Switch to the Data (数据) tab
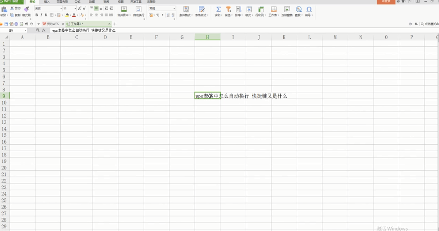This screenshot has height=231, width=439. point(92,2)
